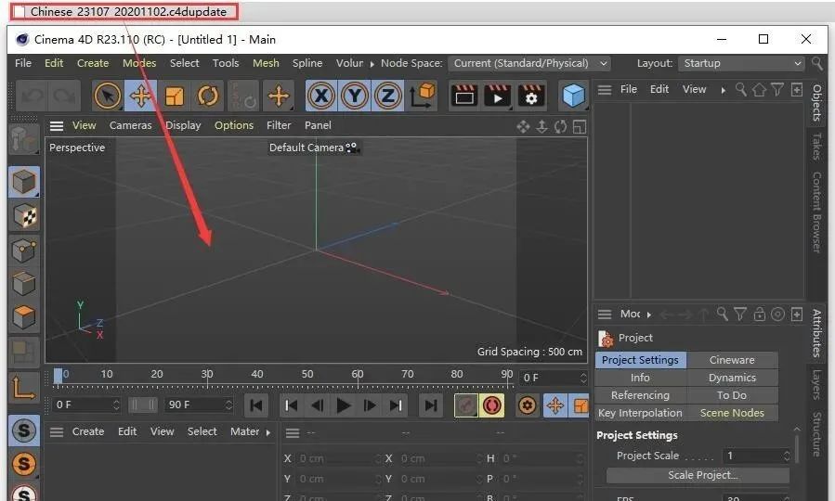Image resolution: width=835 pixels, height=501 pixels.
Task: Click frame 40 on timeline ruler
Action: [256, 375]
